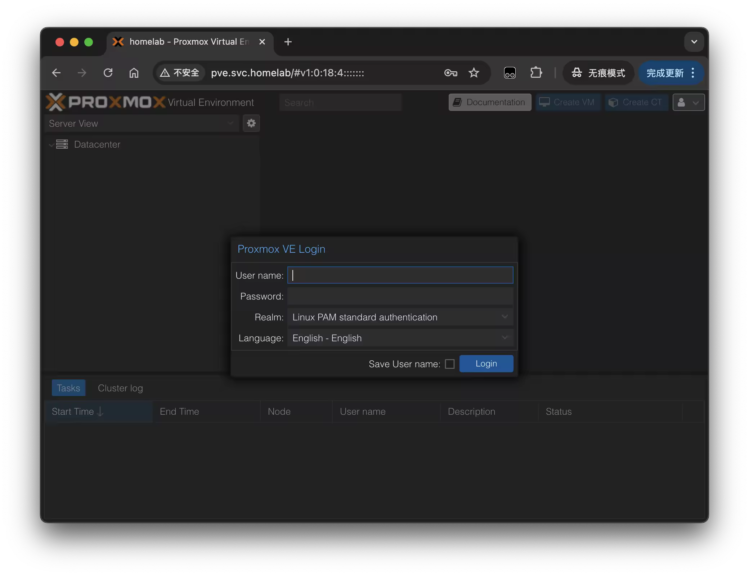The width and height of the screenshot is (749, 576).
Task: Sort by the End Time column
Action: 206,411
